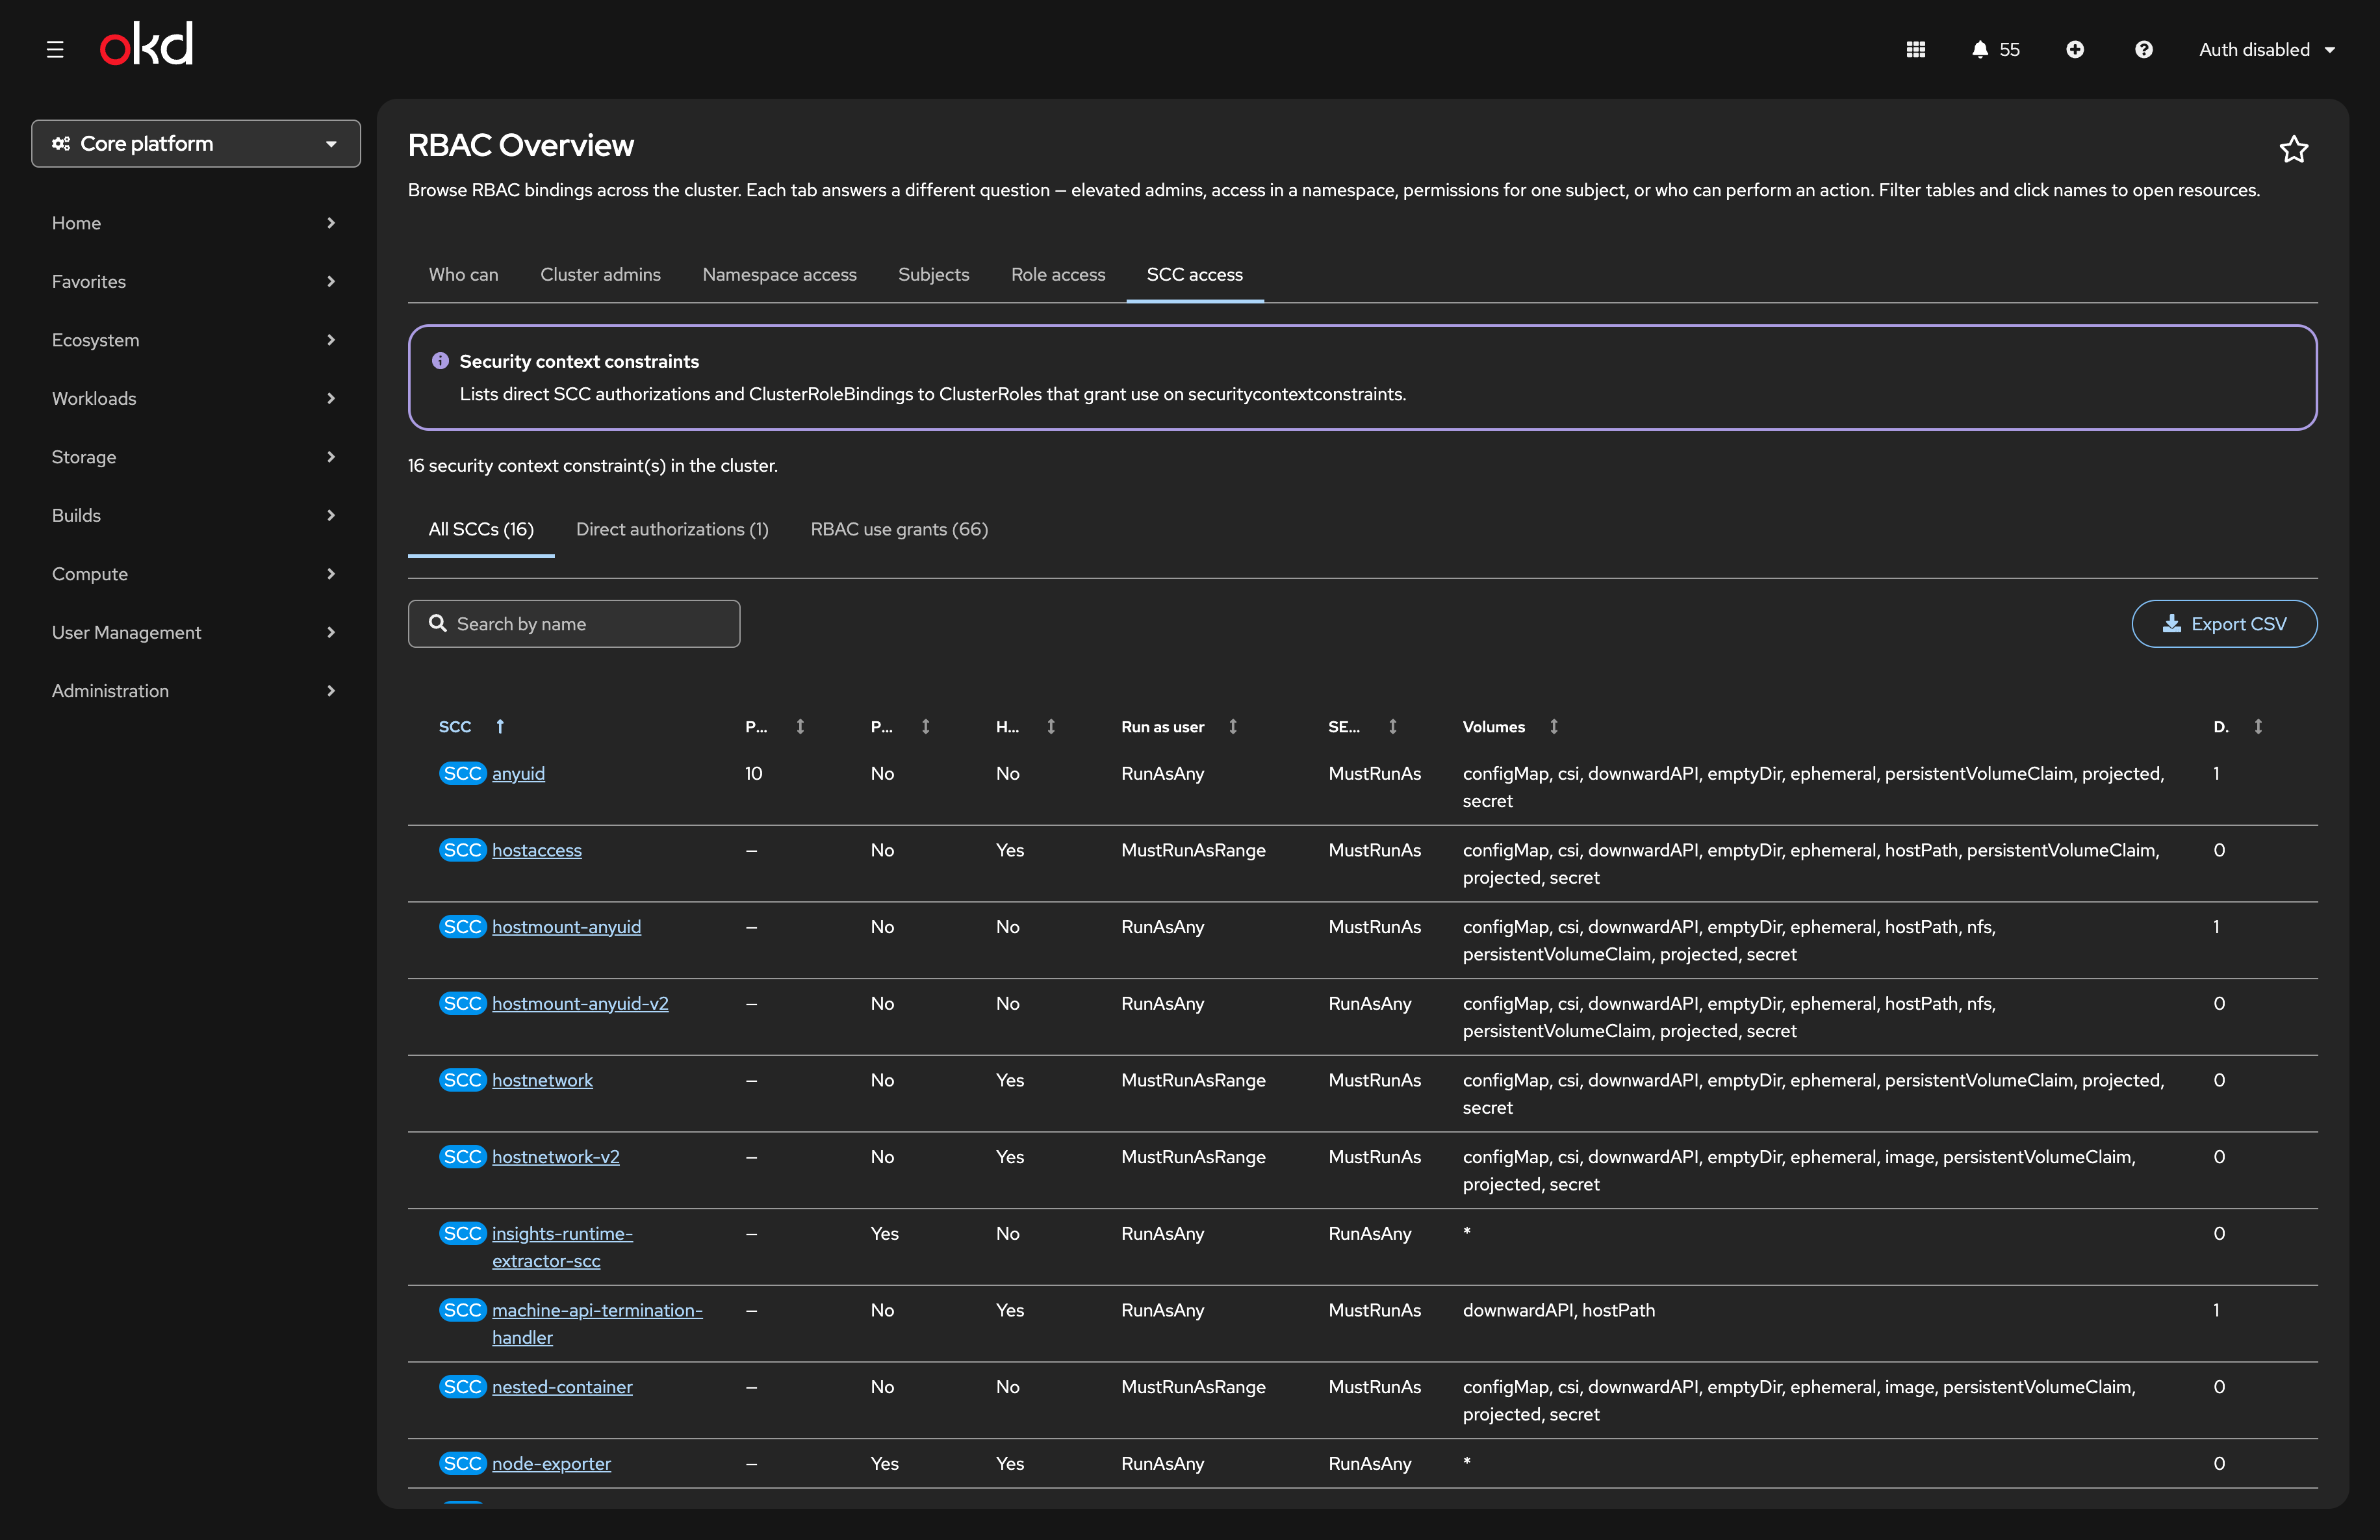Open the RBAC use grants (66) tab
Image resolution: width=2380 pixels, height=1540 pixels.
899,529
